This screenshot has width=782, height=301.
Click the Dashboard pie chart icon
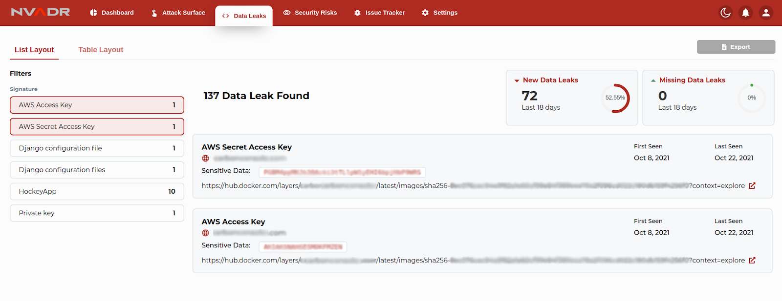(93, 13)
